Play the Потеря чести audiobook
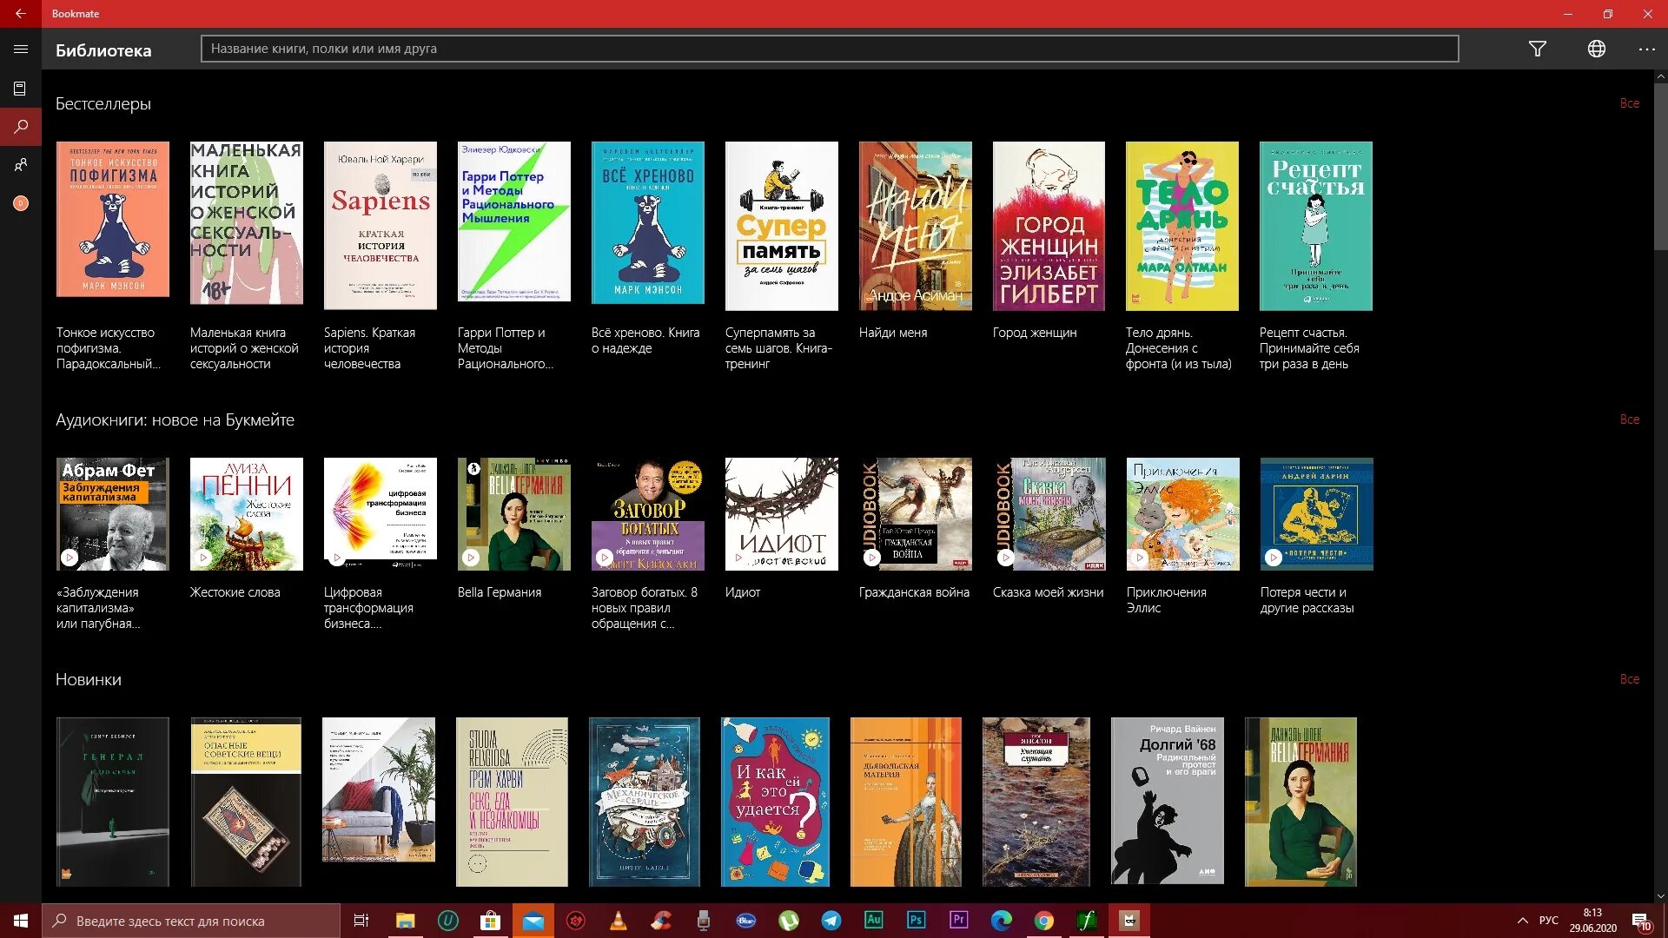The width and height of the screenshot is (1668, 938). point(1274,558)
